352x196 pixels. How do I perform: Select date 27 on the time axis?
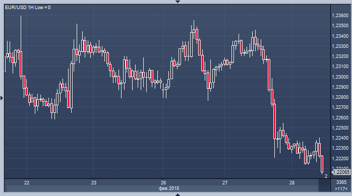click(x=225, y=183)
